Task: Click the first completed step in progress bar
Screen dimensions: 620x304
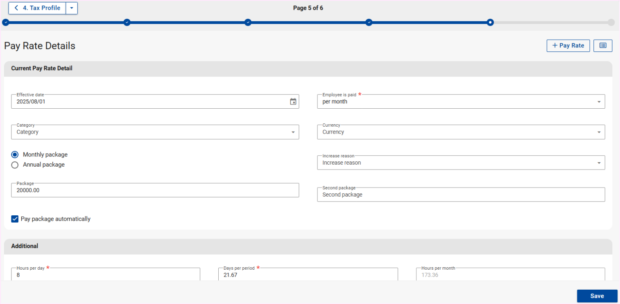Action: (x=6, y=22)
